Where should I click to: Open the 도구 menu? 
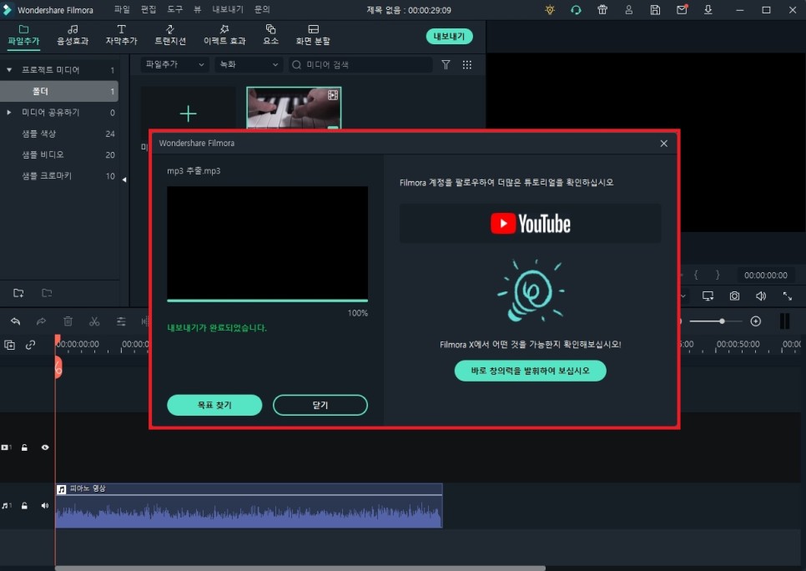coord(174,9)
